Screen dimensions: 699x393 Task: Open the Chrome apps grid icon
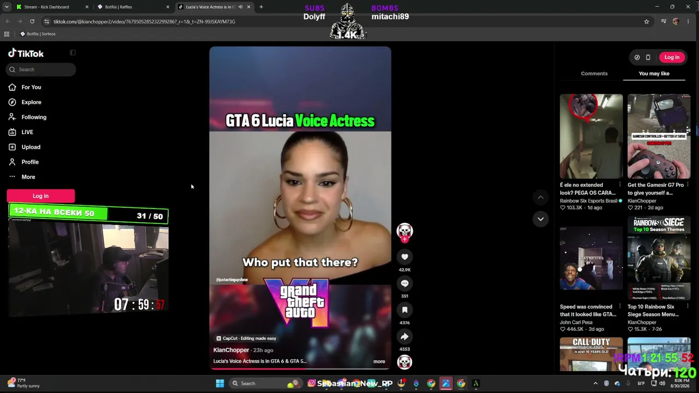click(7, 34)
